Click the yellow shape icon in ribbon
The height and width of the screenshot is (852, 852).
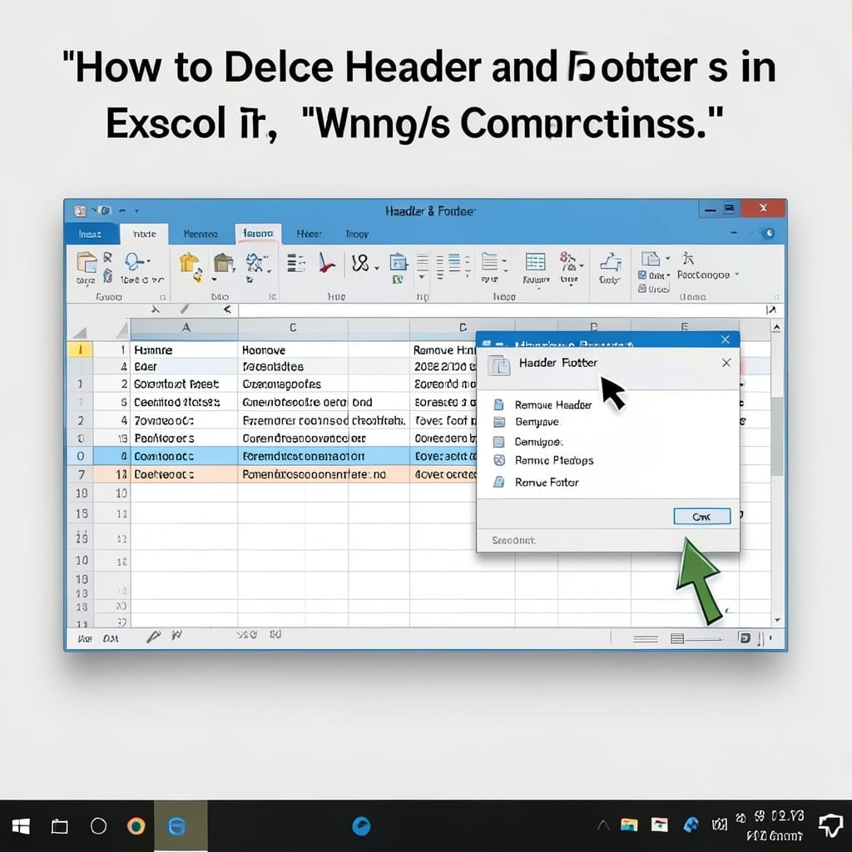click(x=190, y=264)
